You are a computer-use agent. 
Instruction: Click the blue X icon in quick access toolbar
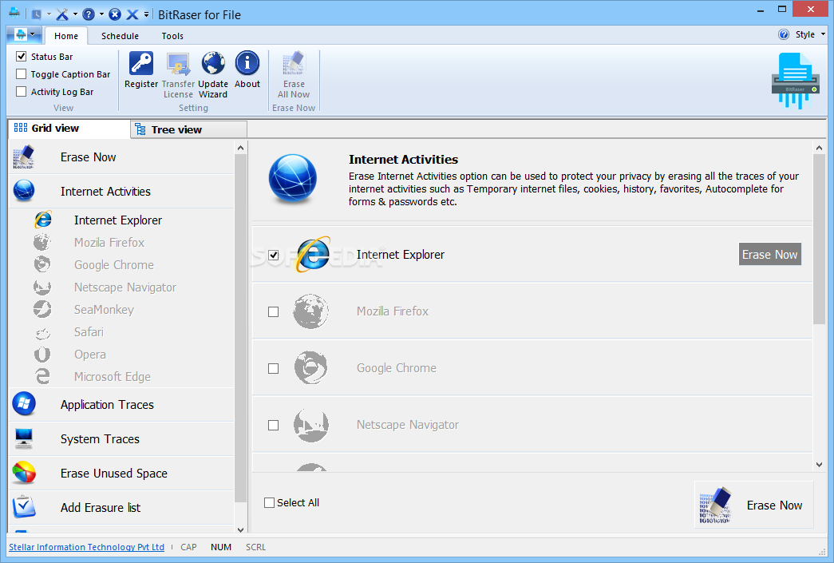[132, 14]
